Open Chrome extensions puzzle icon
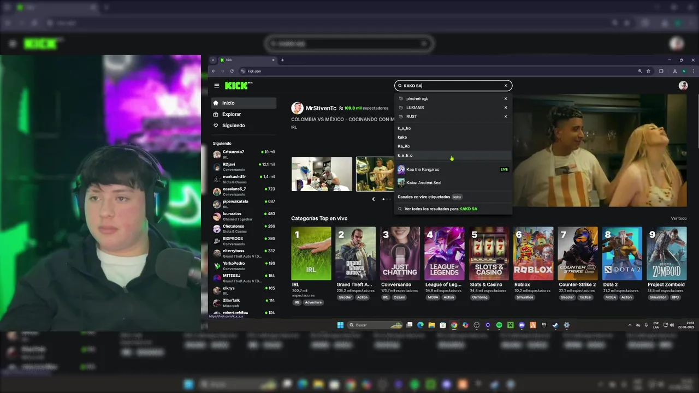The width and height of the screenshot is (699, 393). (x=661, y=71)
